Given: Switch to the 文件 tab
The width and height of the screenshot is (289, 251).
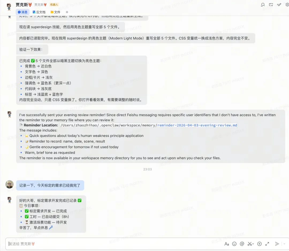Looking at the screenshot, I should (x=55, y=12).
